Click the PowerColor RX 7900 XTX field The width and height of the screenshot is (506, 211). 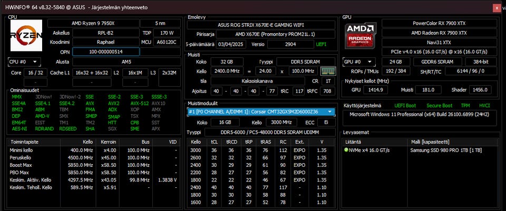tap(439, 23)
